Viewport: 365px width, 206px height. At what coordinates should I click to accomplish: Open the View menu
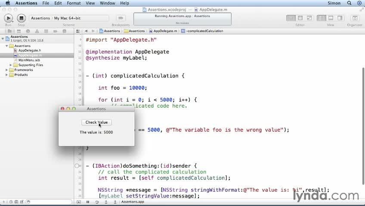tap(90, 3)
